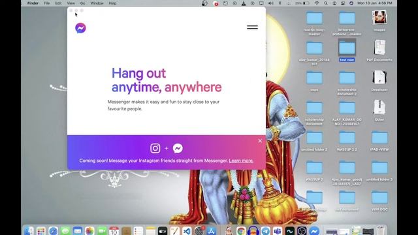Screen dimensions: 418x235
Task: Open Launchpad from the Dock
Action: pyautogui.click(x=40, y=230)
